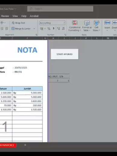Select the Satuan cell showing 70.000
Viewport: 117px width, 156px height.
(x=6, y=105)
